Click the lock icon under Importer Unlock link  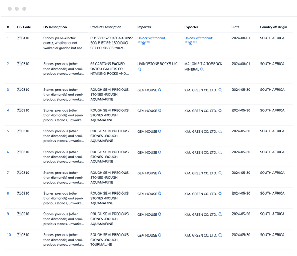[x=143, y=43]
